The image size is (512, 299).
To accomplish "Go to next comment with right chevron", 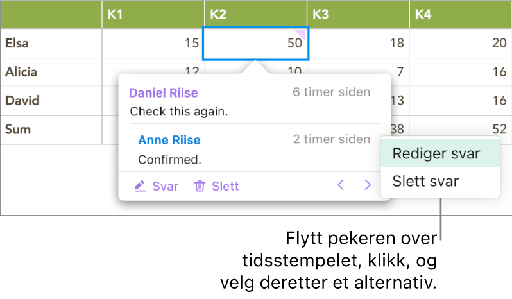I will coord(368,185).
